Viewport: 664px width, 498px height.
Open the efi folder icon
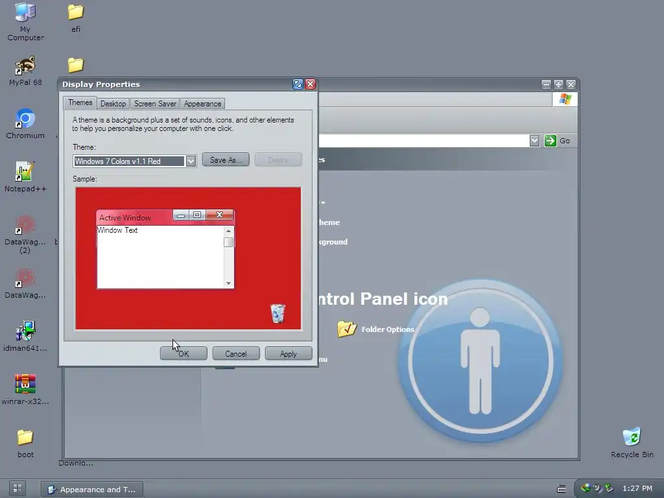click(x=76, y=17)
